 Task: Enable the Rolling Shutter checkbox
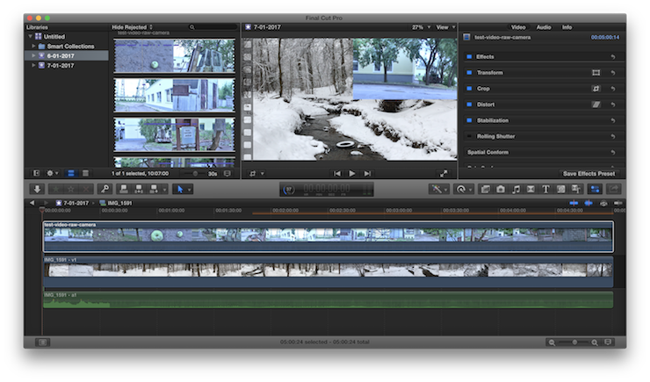coord(469,136)
